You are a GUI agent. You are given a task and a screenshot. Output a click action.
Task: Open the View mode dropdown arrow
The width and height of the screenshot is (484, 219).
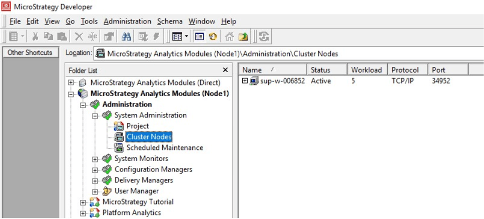click(186, 36)
